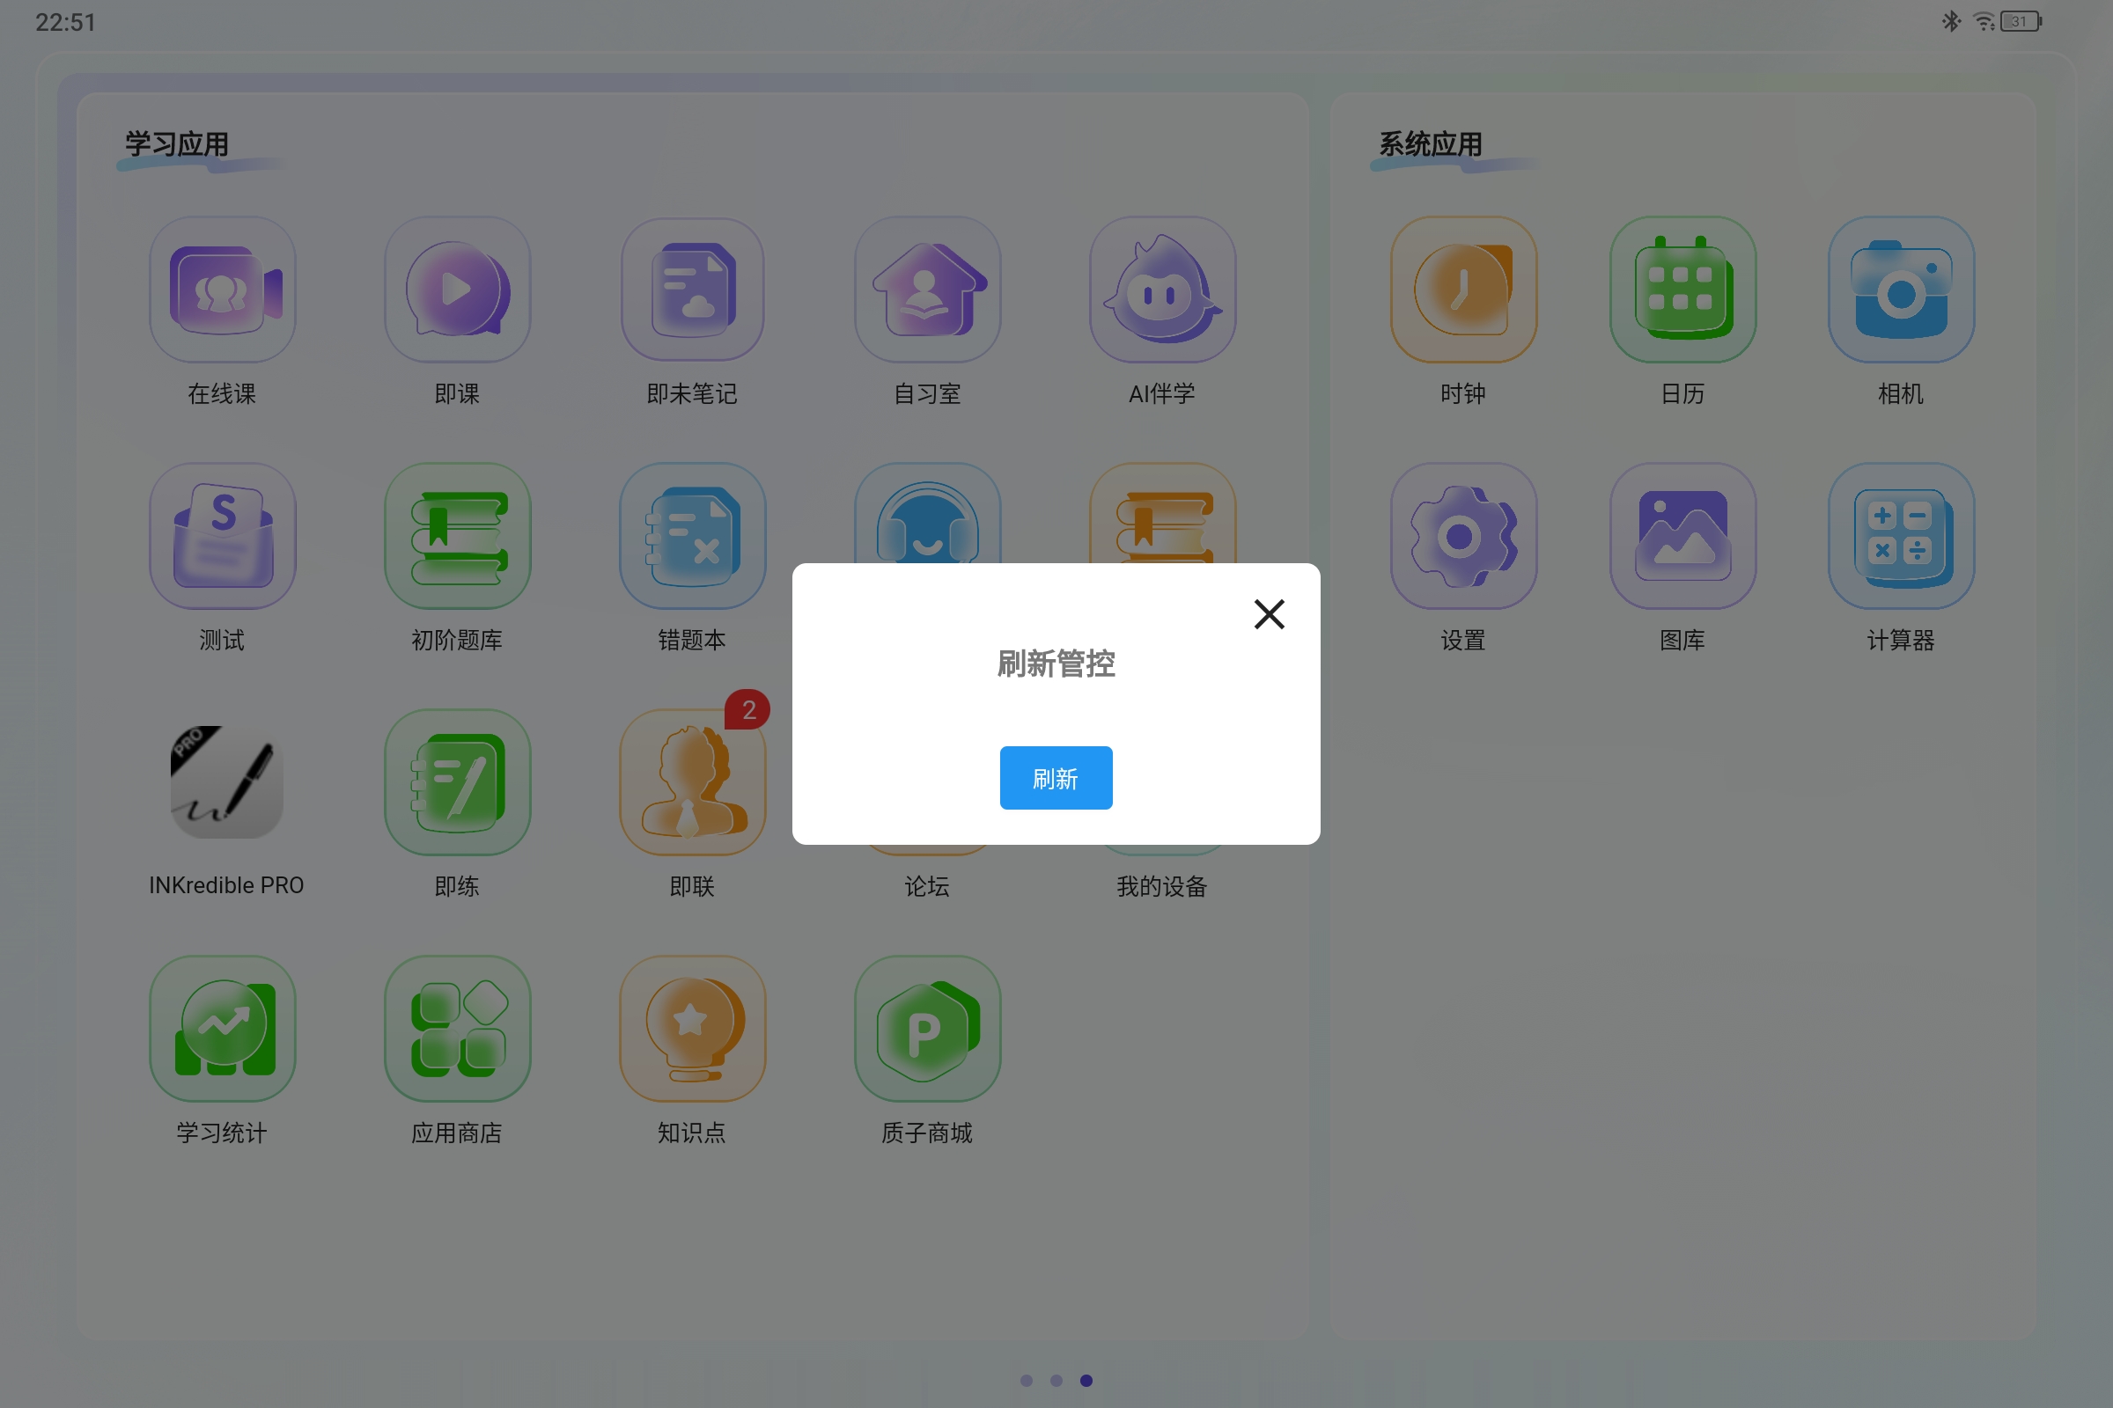
Task: Click the 刷新管控 dialog title
Action: [x=1056, y=664]
